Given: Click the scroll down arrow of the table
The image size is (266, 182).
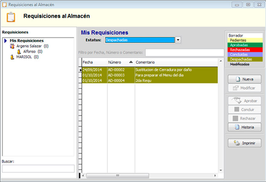Looking at the screenshot, I should 221,170.
